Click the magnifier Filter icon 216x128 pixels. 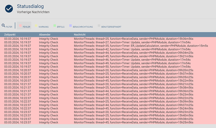[3, 25]
